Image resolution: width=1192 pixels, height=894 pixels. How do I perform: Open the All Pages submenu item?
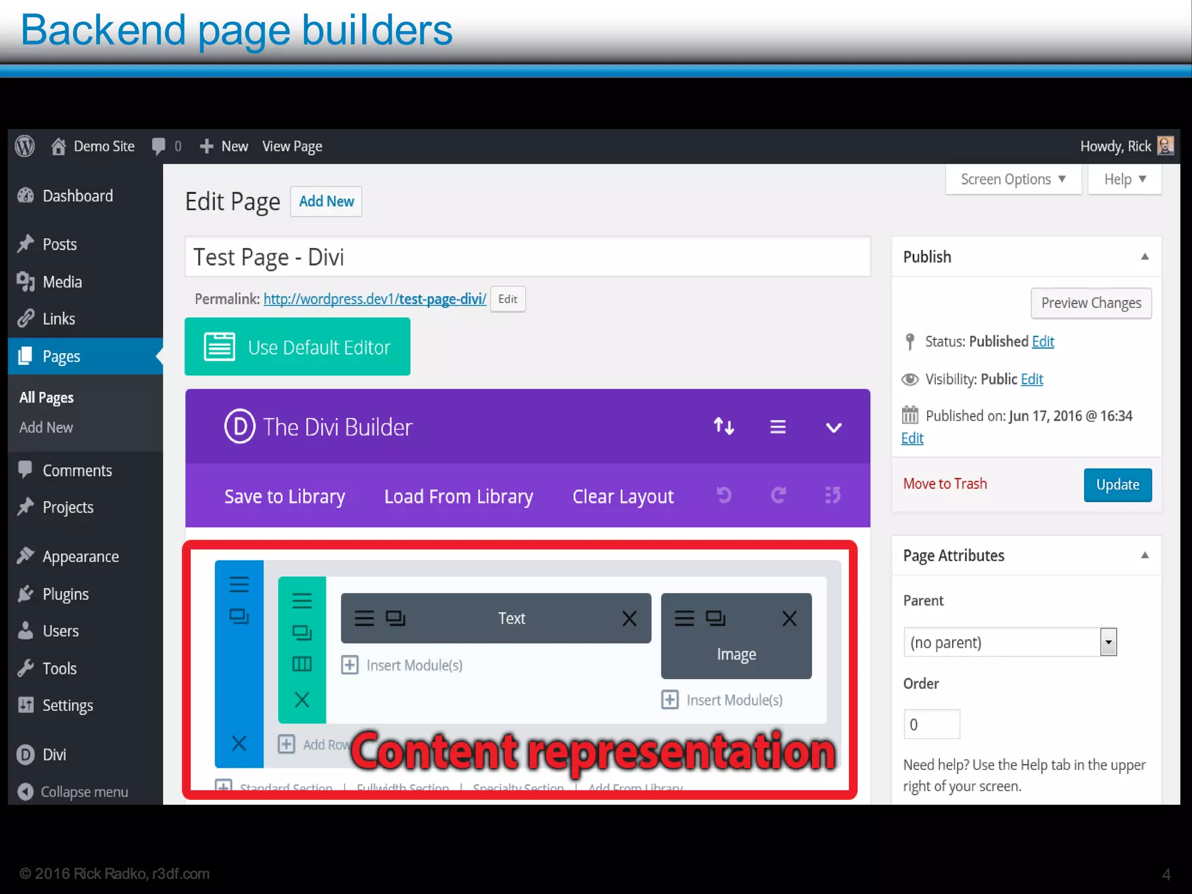[x=47, y=398]
